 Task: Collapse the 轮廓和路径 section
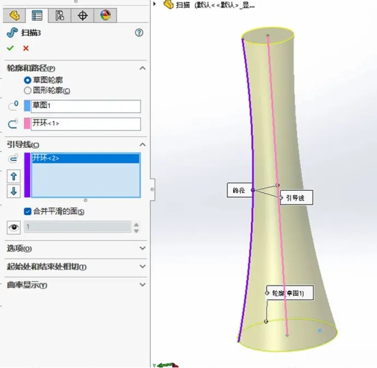(x=143, y=68)
